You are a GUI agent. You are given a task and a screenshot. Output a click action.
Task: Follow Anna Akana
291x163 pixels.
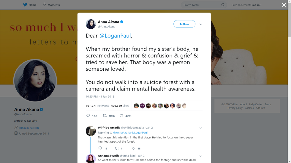click(x=184, y=24)
